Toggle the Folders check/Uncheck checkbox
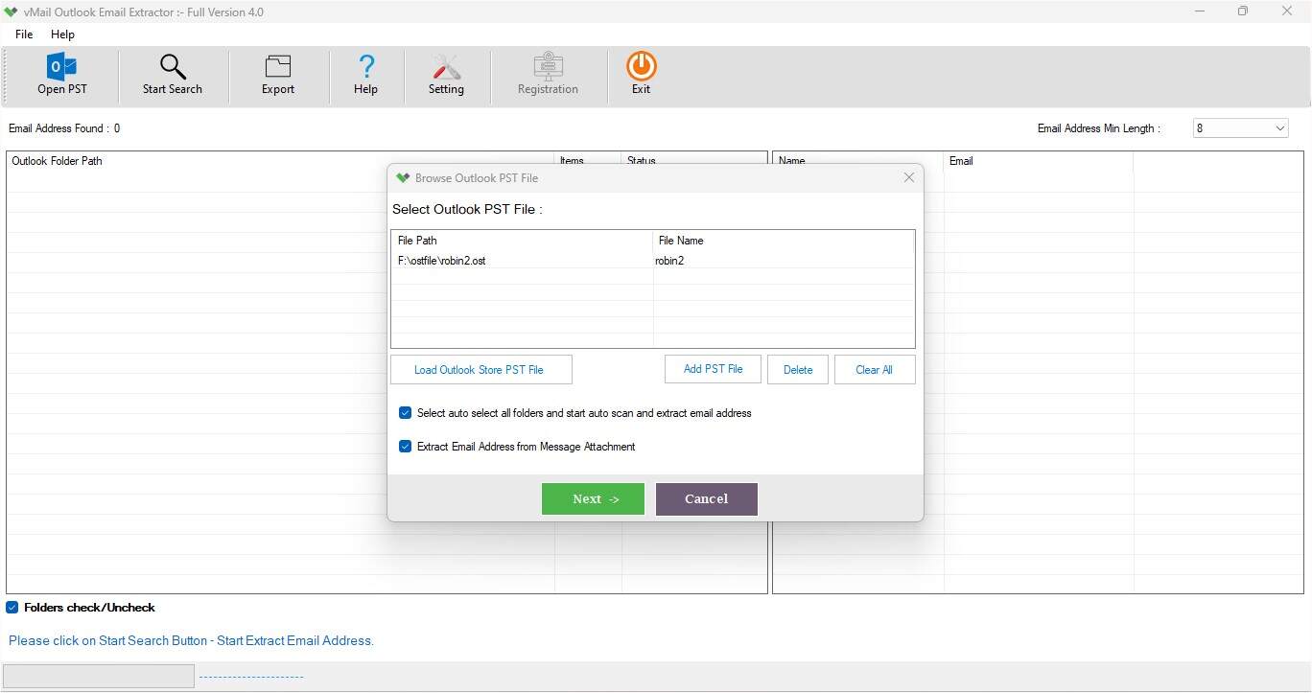Viewport: 1312px width, 693px height. 12,608
